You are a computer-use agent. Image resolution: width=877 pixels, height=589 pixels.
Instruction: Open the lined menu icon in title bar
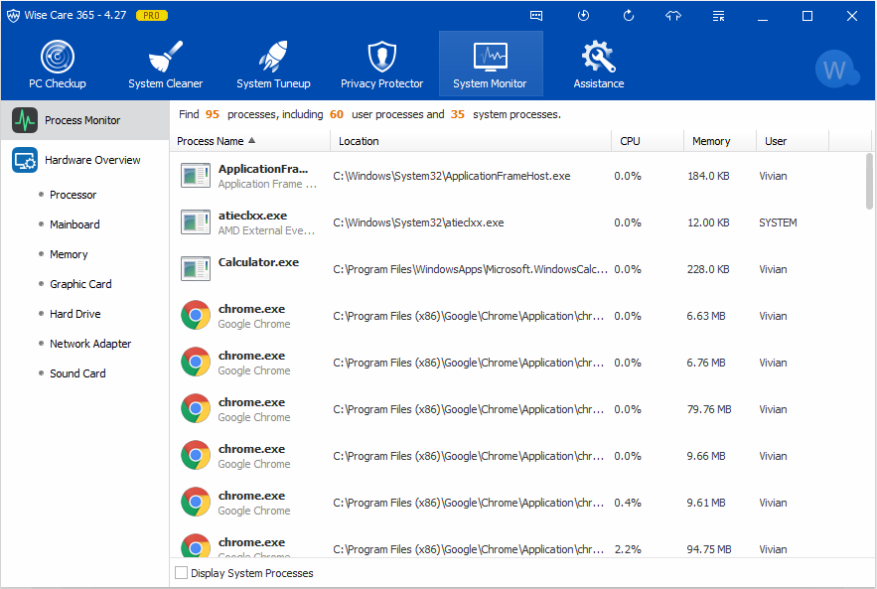[x=718, y=16]
